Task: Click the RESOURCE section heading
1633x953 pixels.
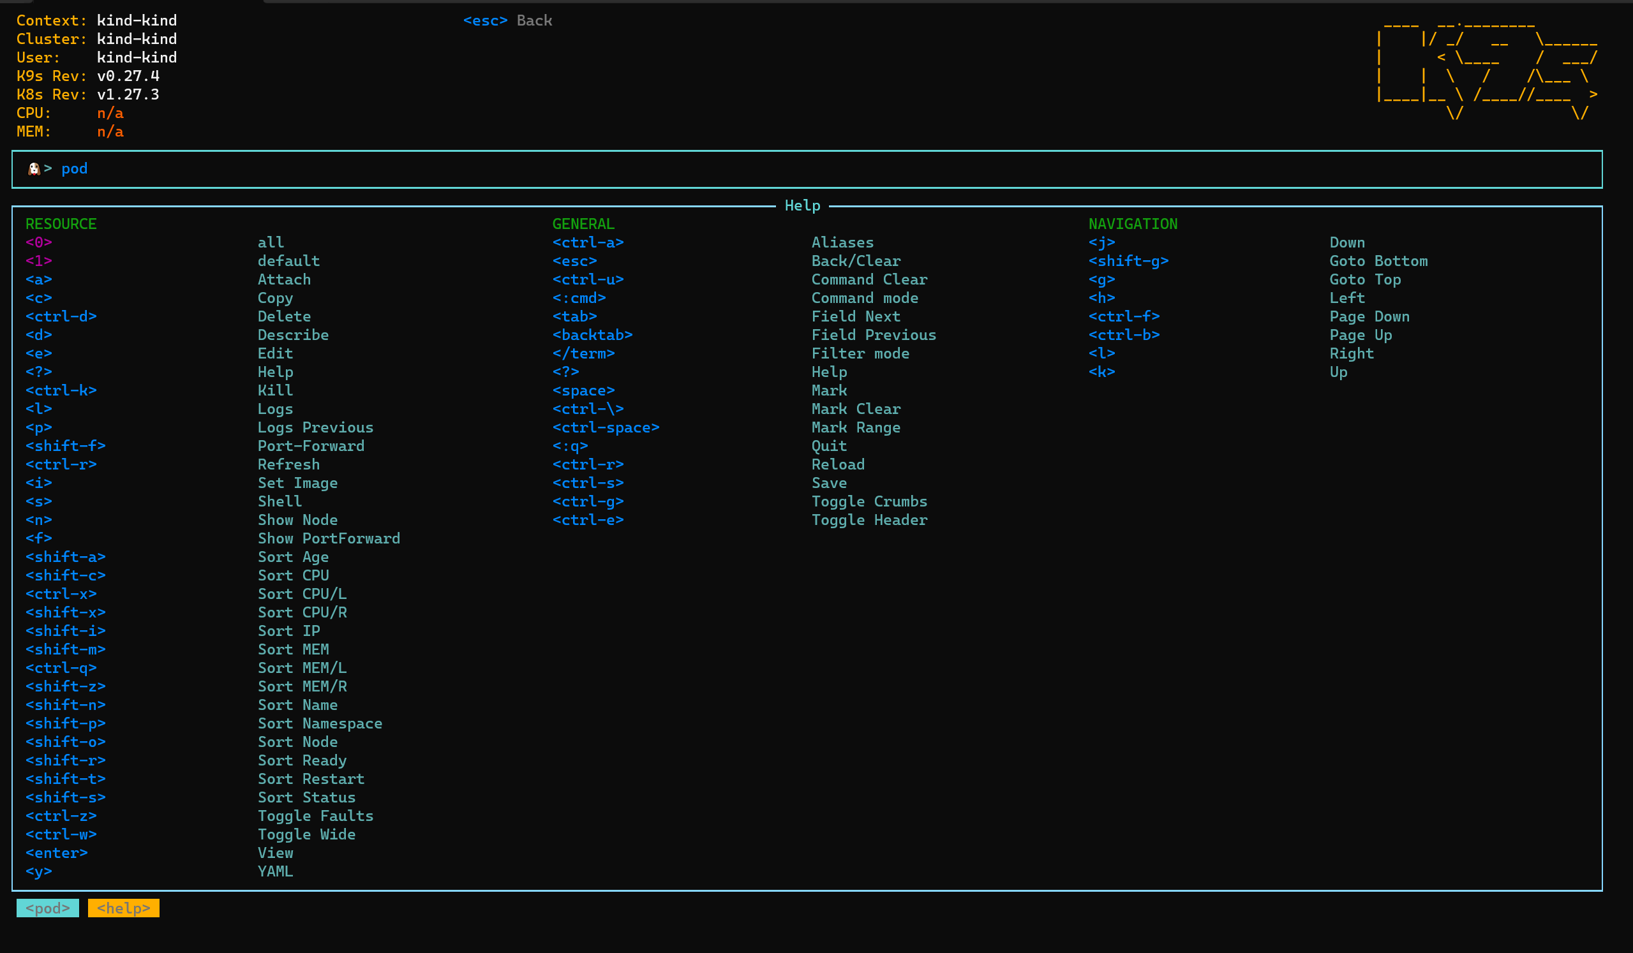Action: point(61,224)
